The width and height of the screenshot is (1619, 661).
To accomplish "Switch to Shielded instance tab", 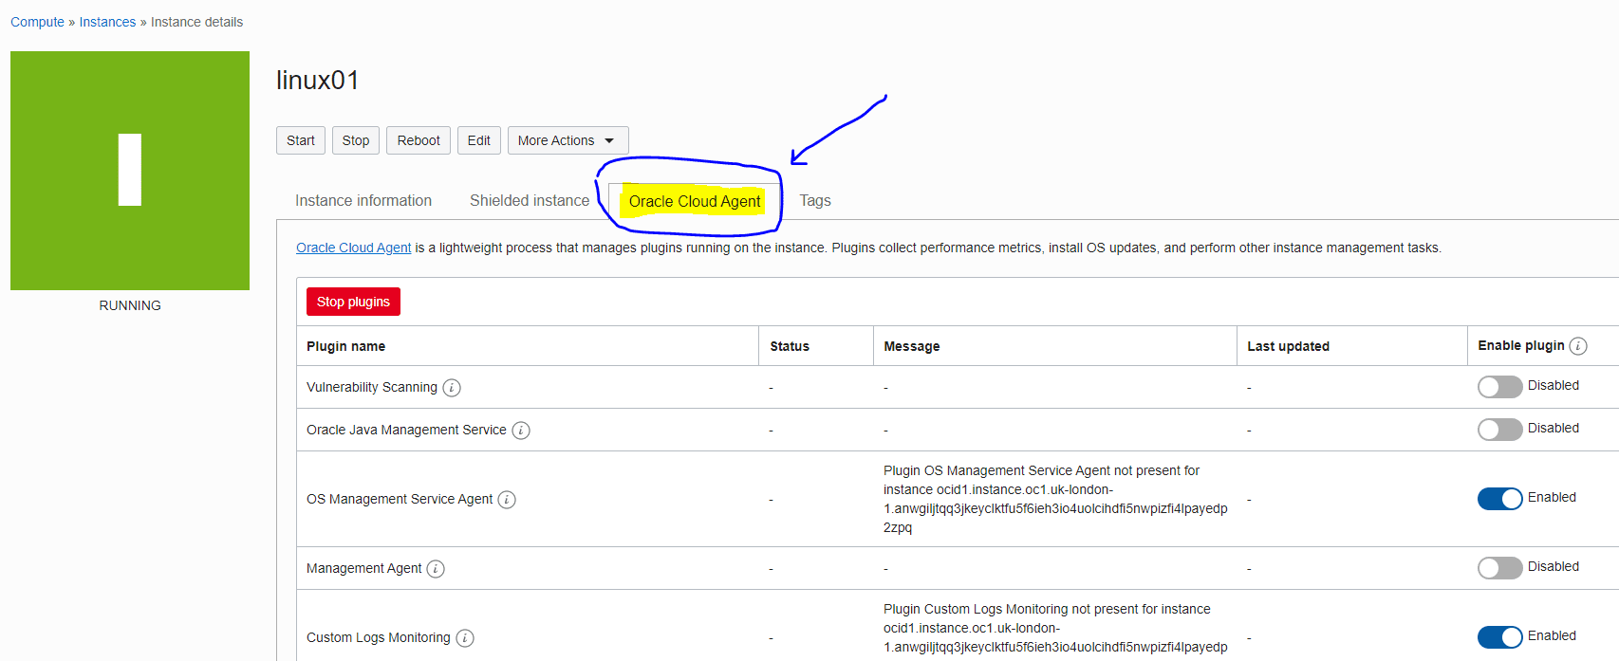I will [x=530, y=200].
